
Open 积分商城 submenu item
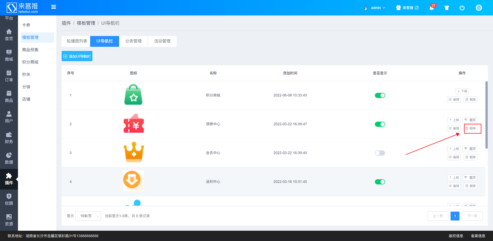[x=37, y=62]
